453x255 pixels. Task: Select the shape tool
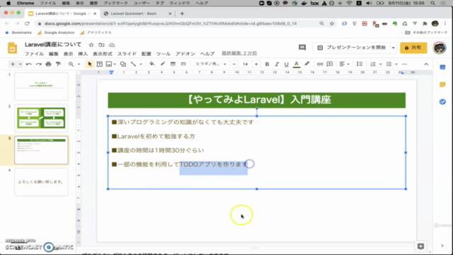click(122, 64)
